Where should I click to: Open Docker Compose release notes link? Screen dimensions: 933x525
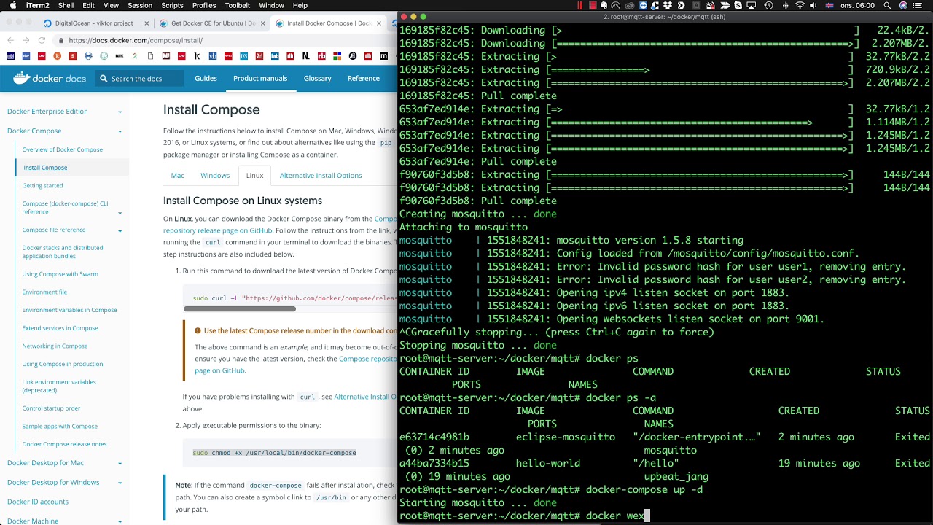coord(64,444)
